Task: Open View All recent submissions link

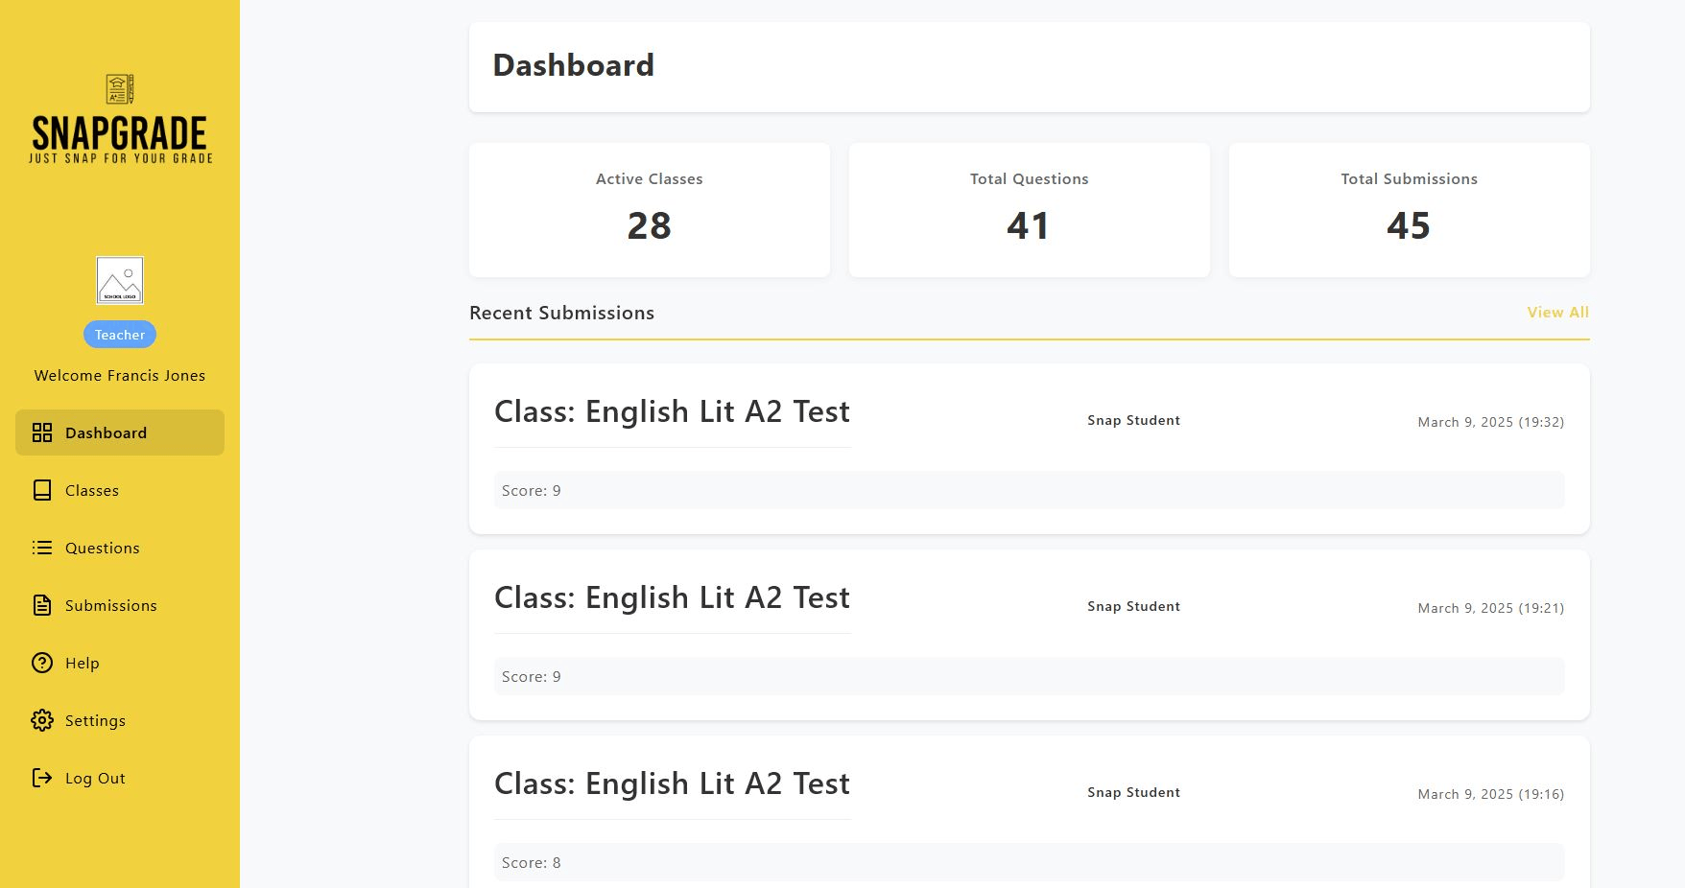Action: (x=1557, y=313)
